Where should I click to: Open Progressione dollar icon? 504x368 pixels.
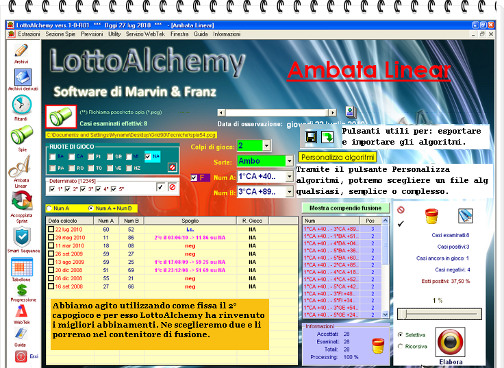(22, 290)
